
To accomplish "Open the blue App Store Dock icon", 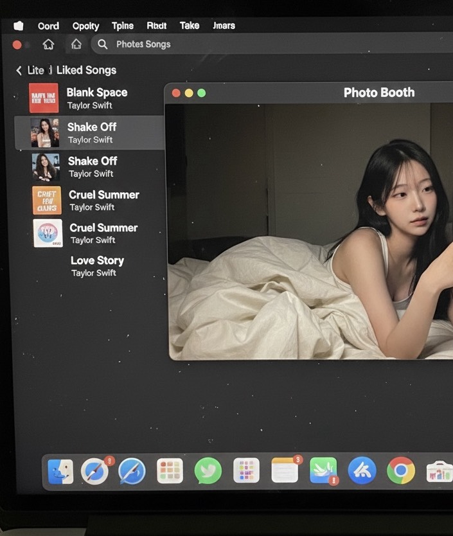I will [x=362, y=471].
